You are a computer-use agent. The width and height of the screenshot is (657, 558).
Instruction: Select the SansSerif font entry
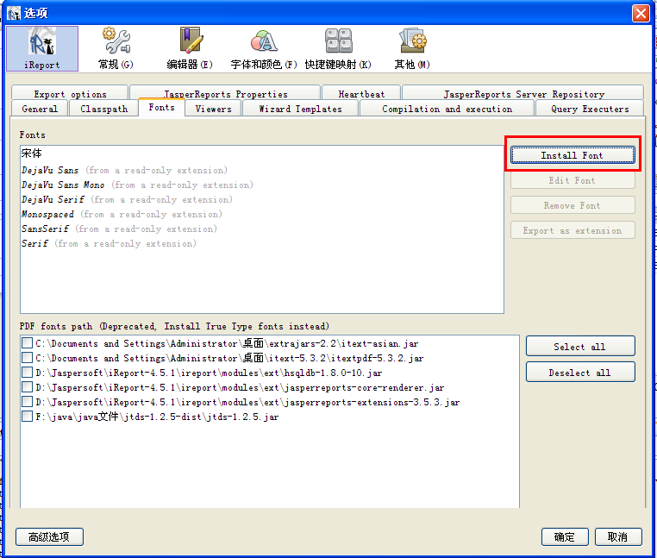pos(262,229)
